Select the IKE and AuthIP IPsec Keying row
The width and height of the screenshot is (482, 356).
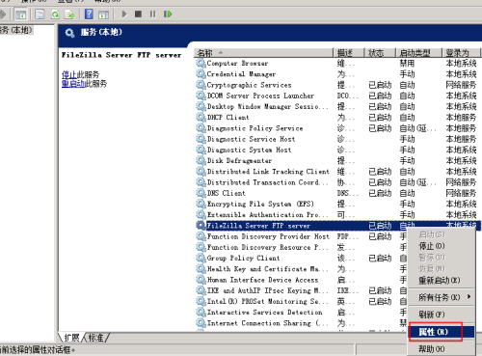click(302, 290)
